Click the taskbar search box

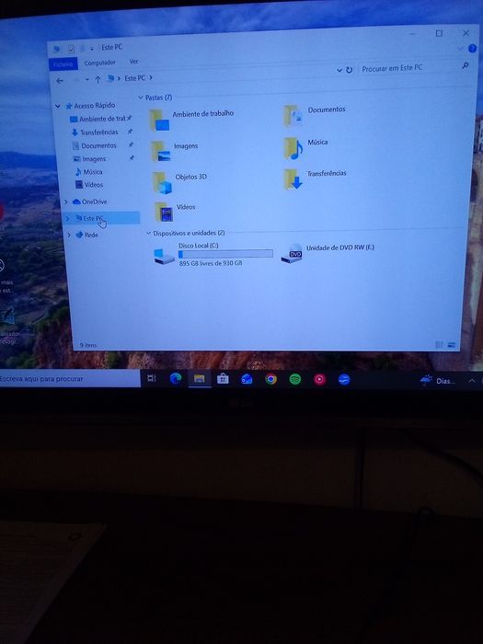(69, 379)
